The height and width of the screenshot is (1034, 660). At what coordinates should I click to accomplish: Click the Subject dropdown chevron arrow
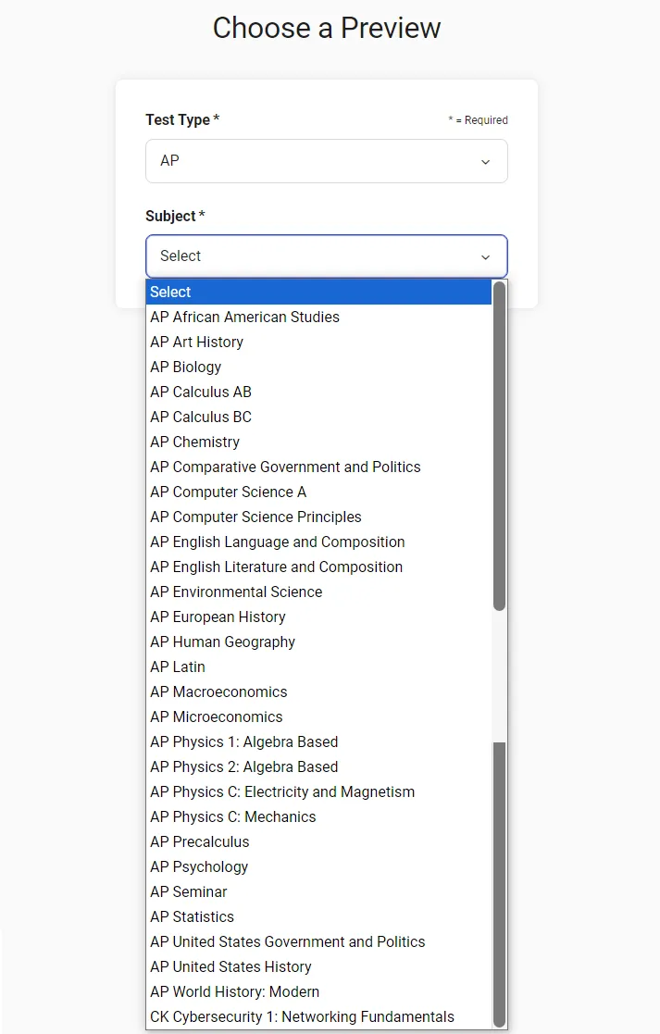pos(485,256)
